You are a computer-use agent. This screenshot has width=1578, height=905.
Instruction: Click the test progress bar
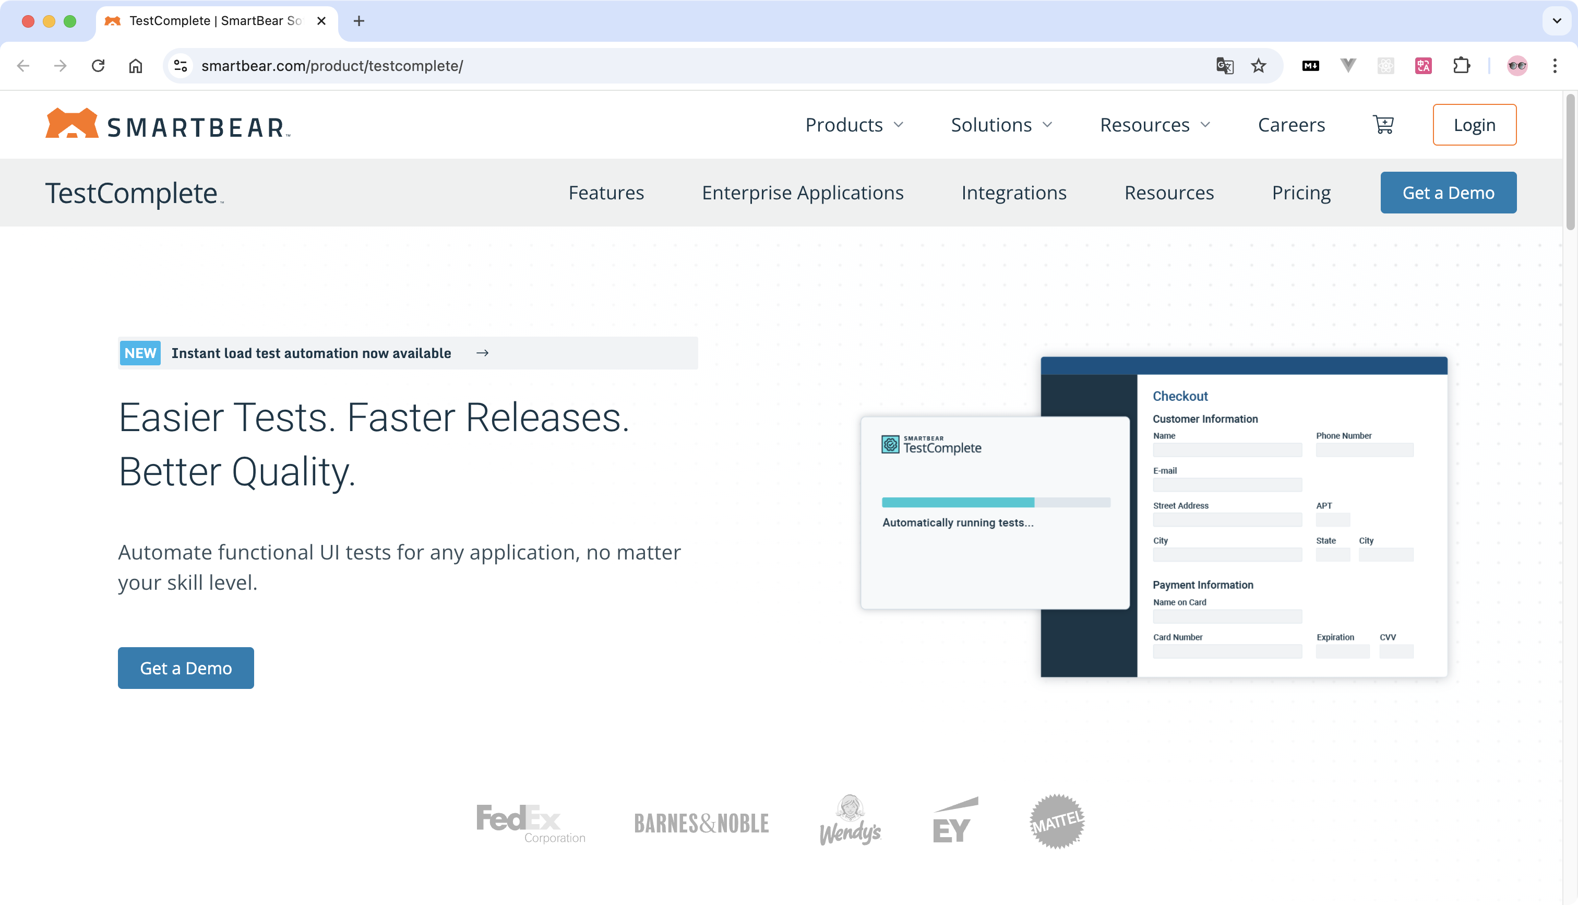point(995,502)
